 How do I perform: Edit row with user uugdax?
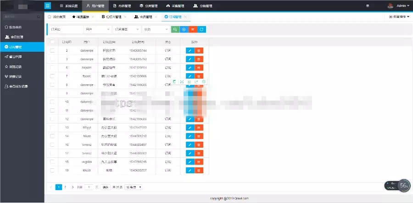(x=190, y=162)
